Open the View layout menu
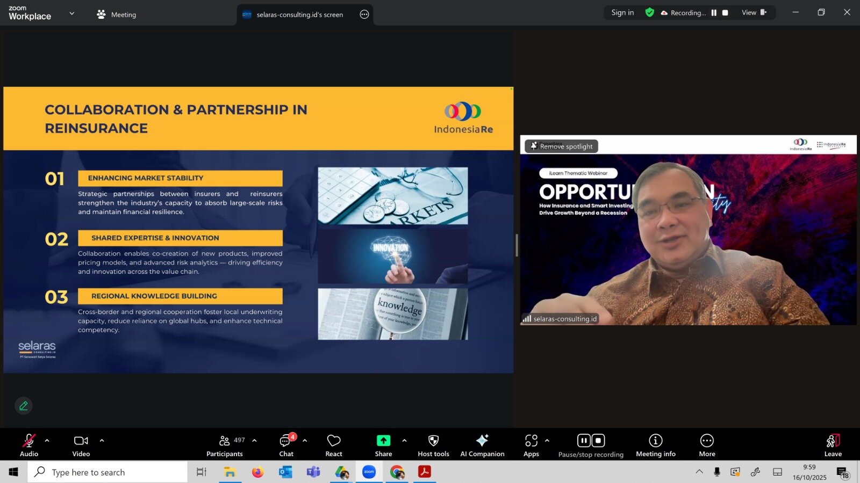 [x=754, y=13]
